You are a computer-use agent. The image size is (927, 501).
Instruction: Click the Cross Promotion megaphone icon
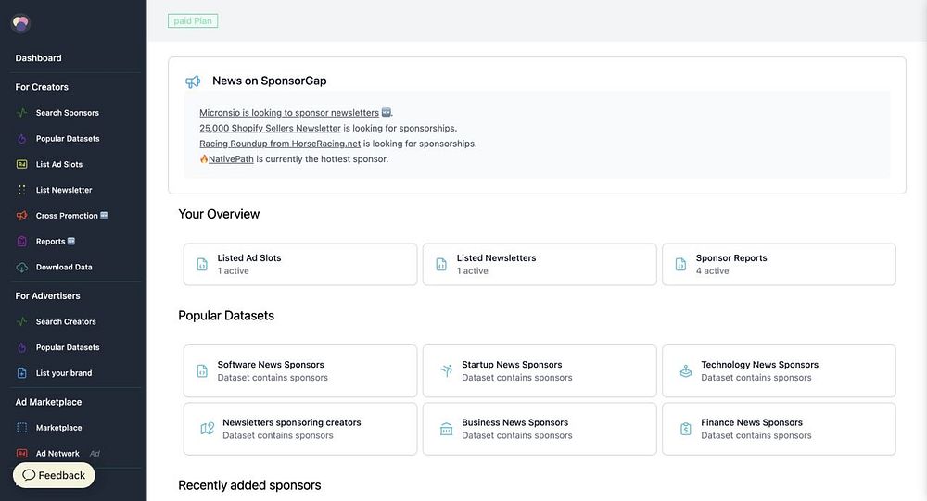(x=22, y=216)
